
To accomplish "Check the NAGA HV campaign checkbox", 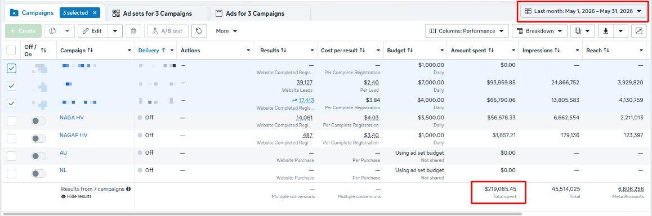I will tap(11, 121).
